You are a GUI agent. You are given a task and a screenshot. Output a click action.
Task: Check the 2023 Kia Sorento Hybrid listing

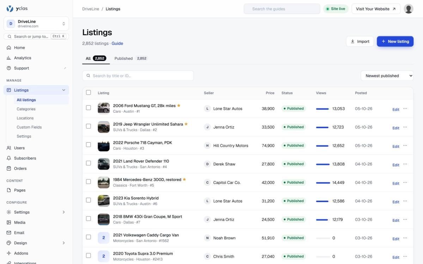[88, 200]
